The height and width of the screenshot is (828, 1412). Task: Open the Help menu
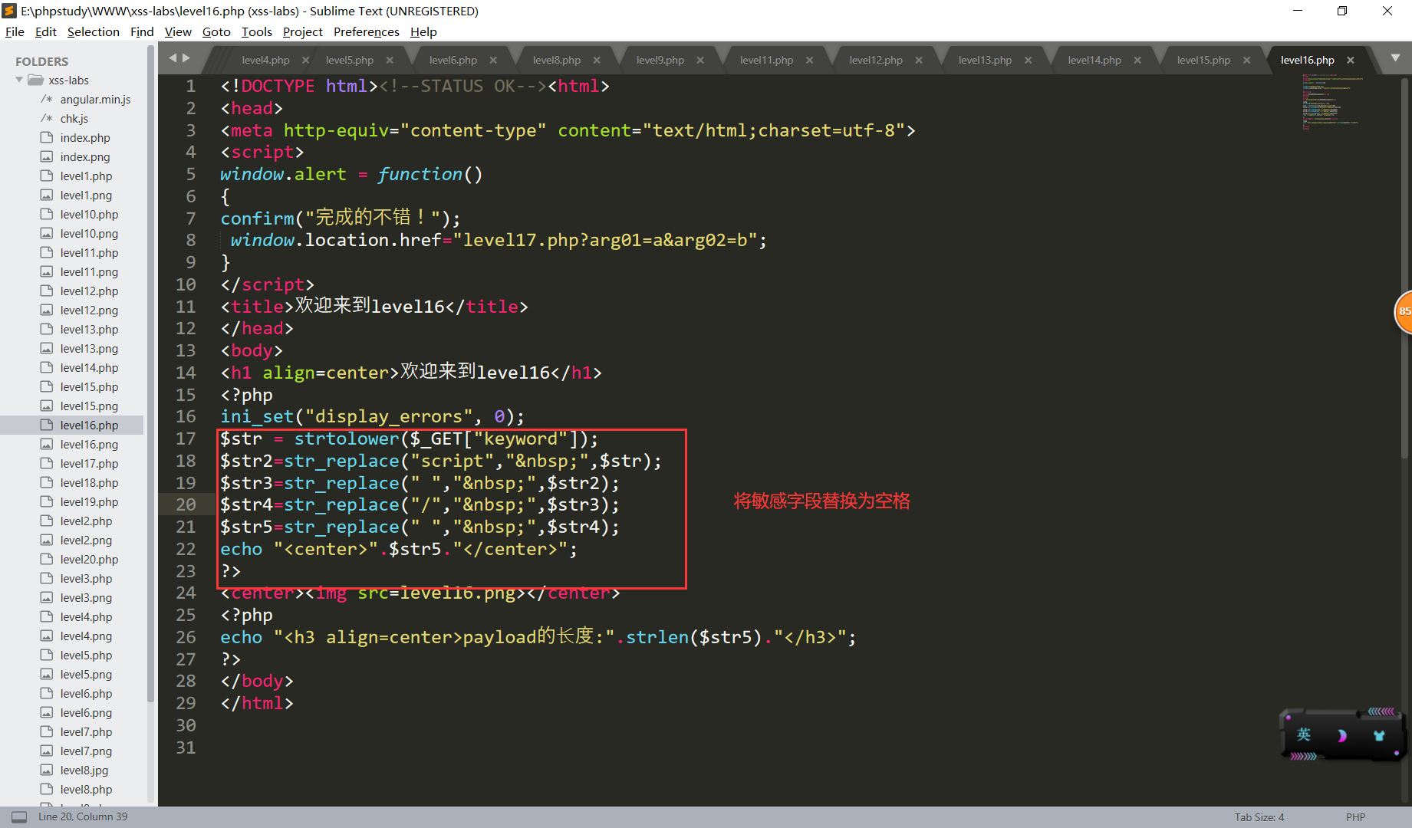[423, 31]
